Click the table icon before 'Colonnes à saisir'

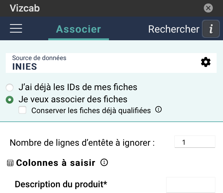[x=10, y=163]
